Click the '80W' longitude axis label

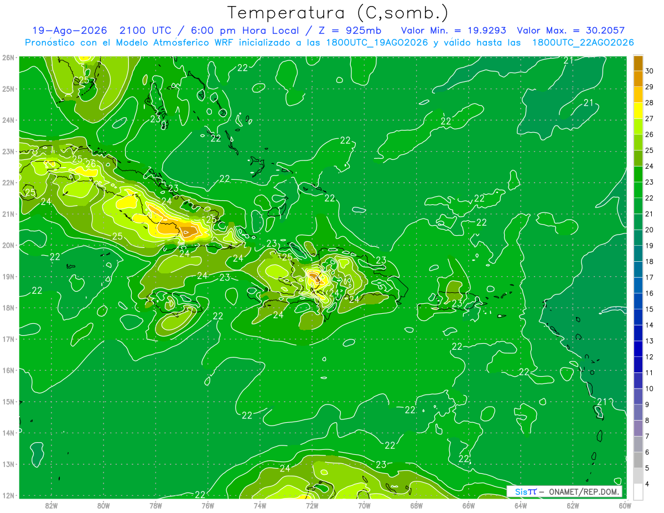click(103, 505)
